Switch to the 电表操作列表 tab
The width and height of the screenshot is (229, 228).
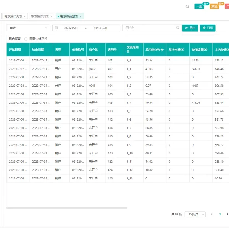[x=13, y=16]
